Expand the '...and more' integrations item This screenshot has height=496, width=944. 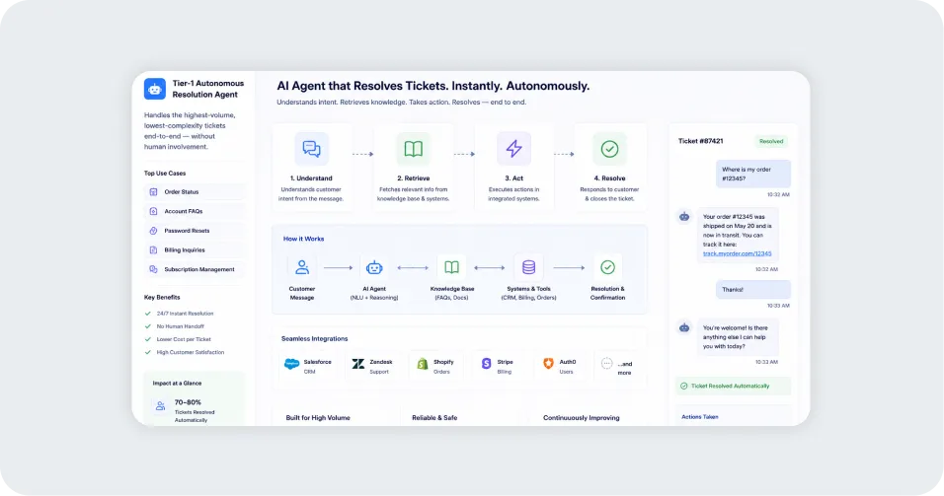[619, 366]
